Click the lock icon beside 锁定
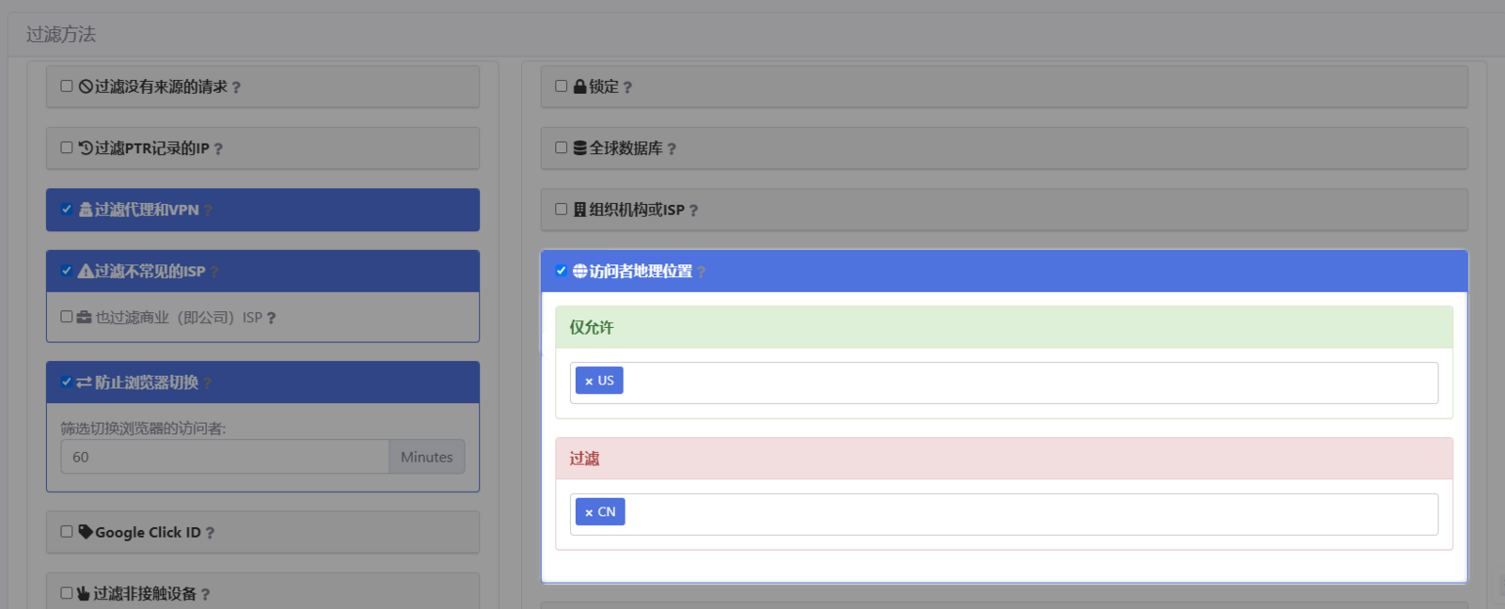1505x609 pixels. [579, 86]
